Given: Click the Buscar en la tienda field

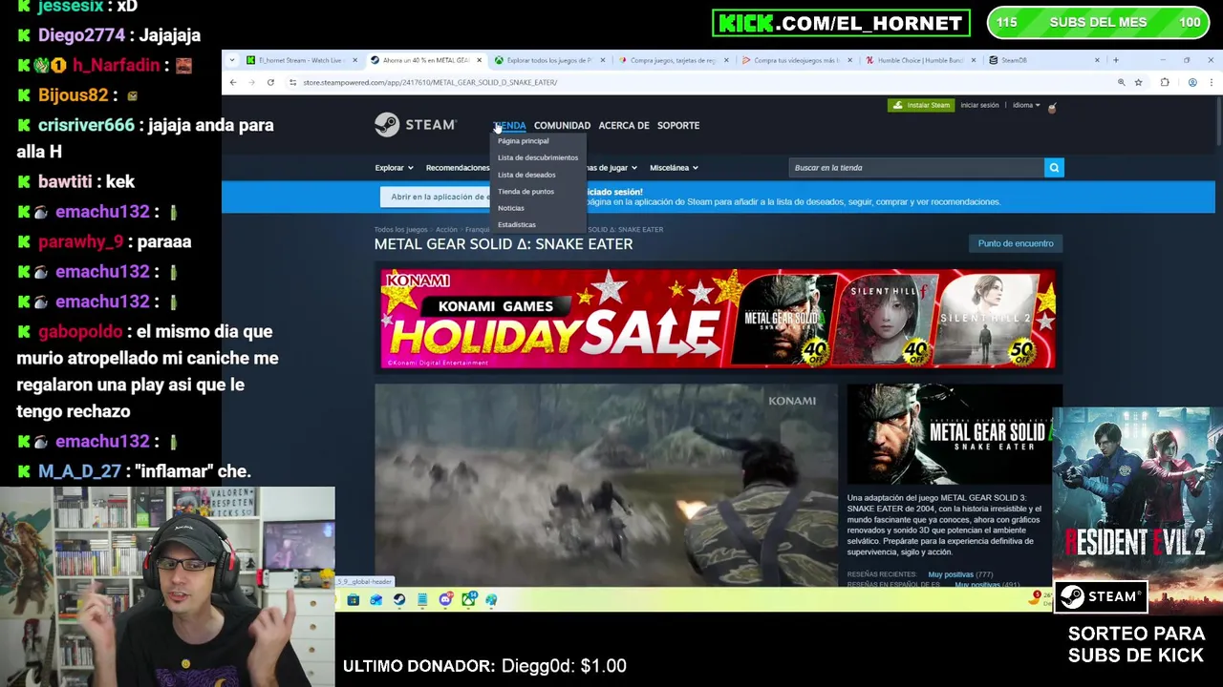Looking at the screenshot, I should click(x=916, y=168).
